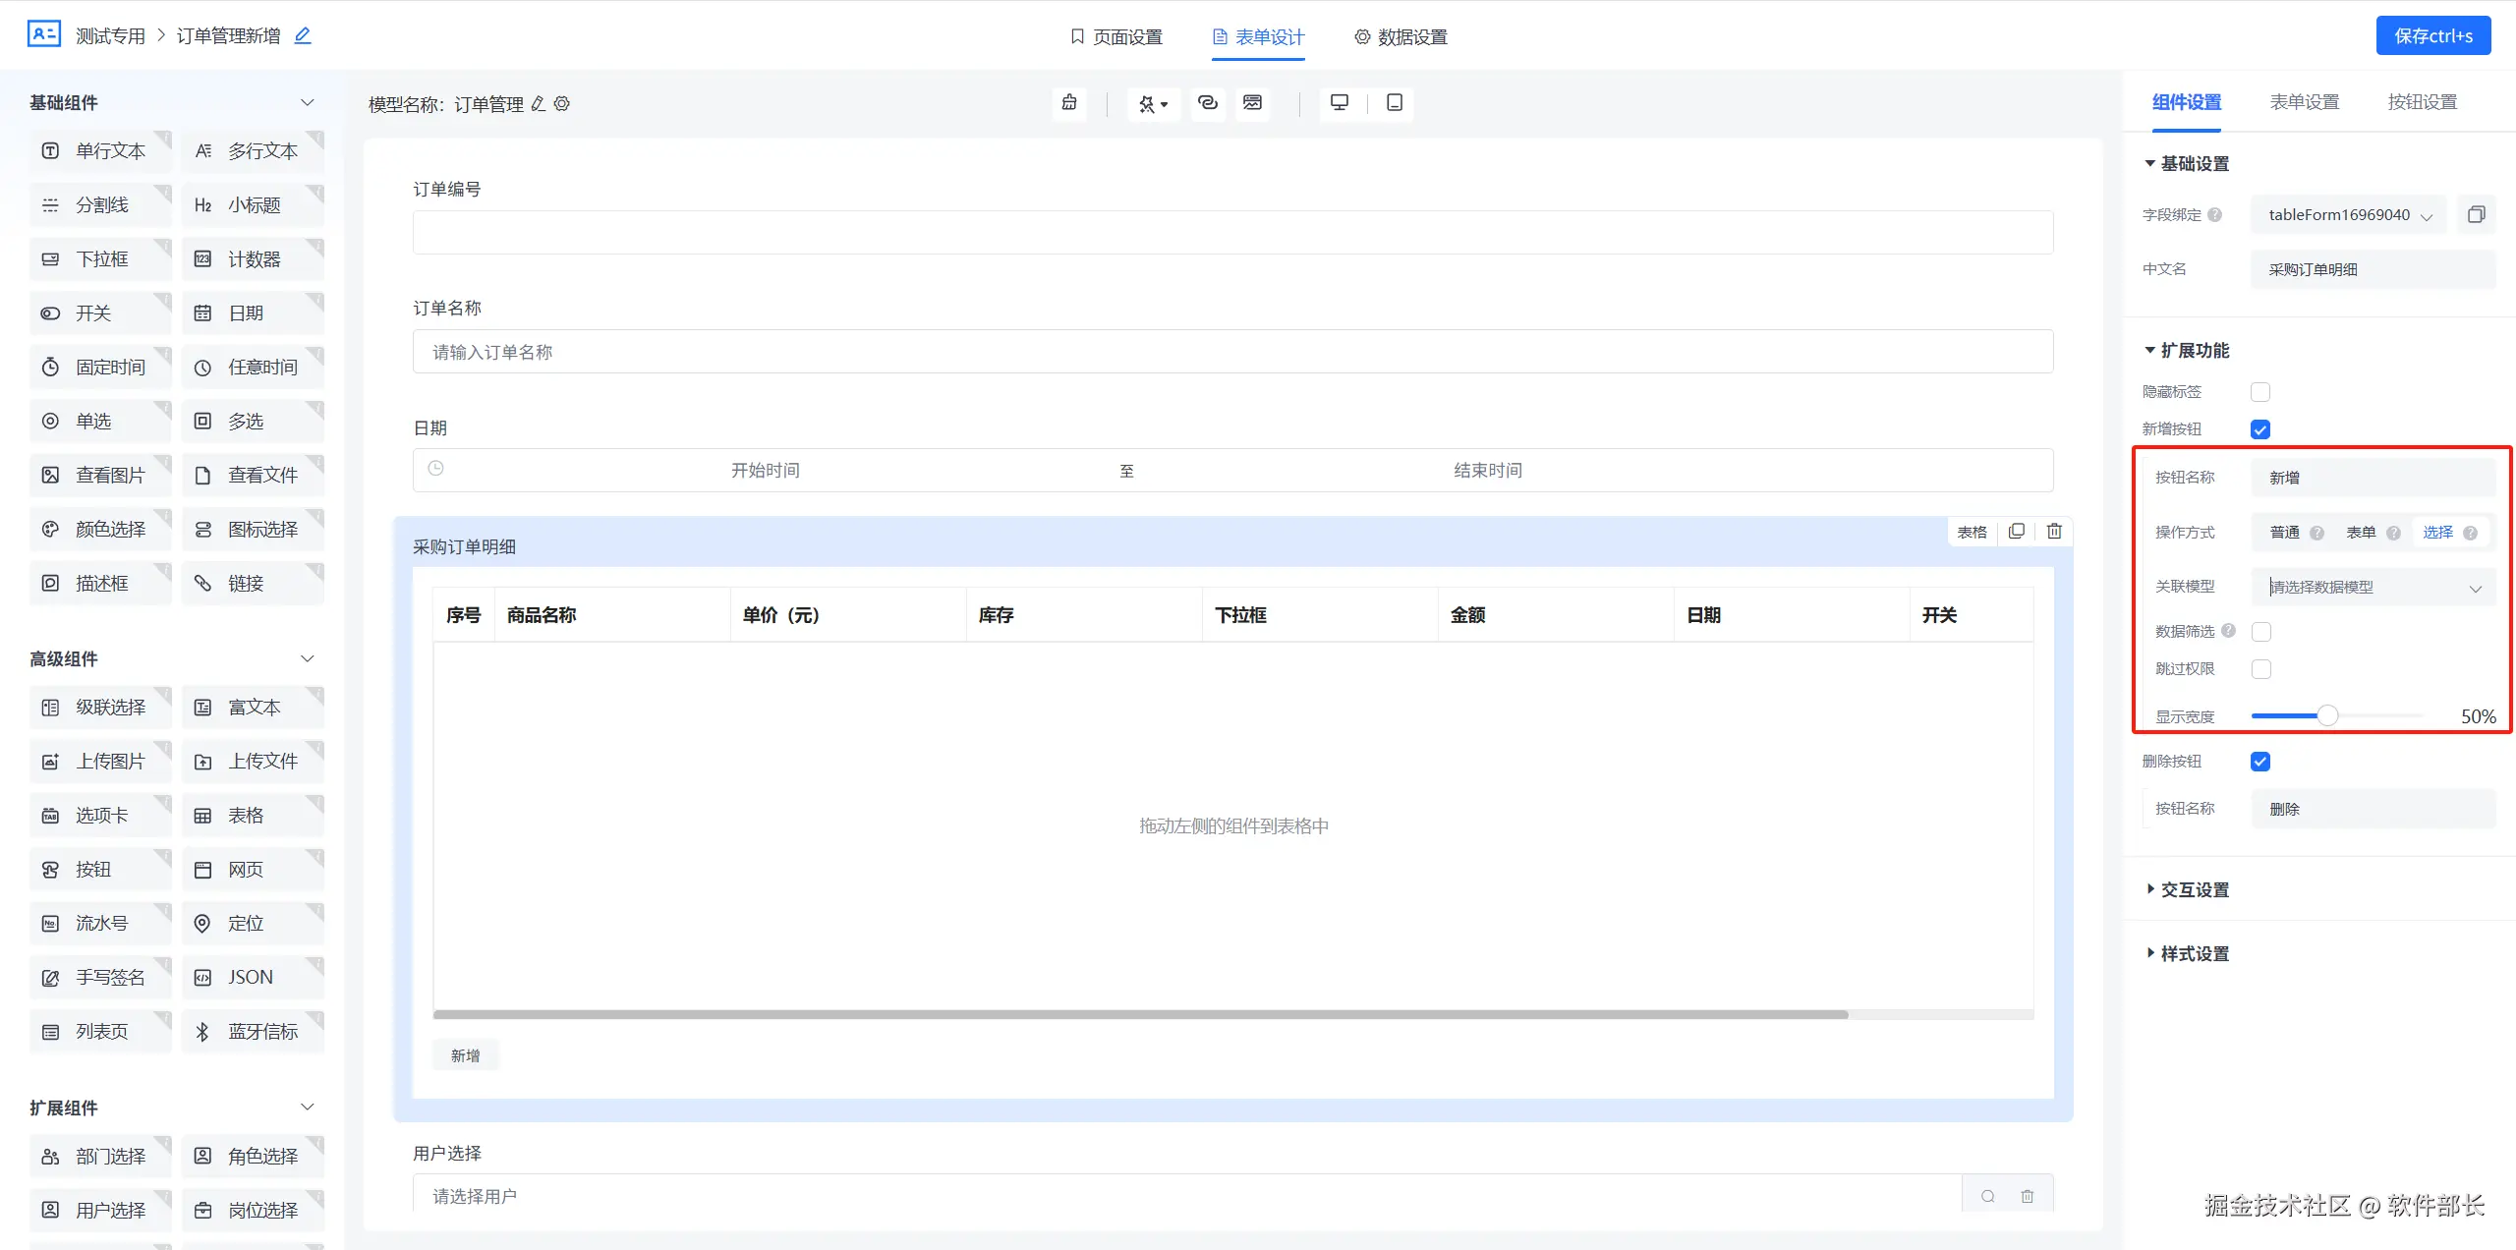Screen dimensions: 2516x1250
Task: Click the broom clear-canvas icon
Action: pyautogui.click(x=1069, y=103)
